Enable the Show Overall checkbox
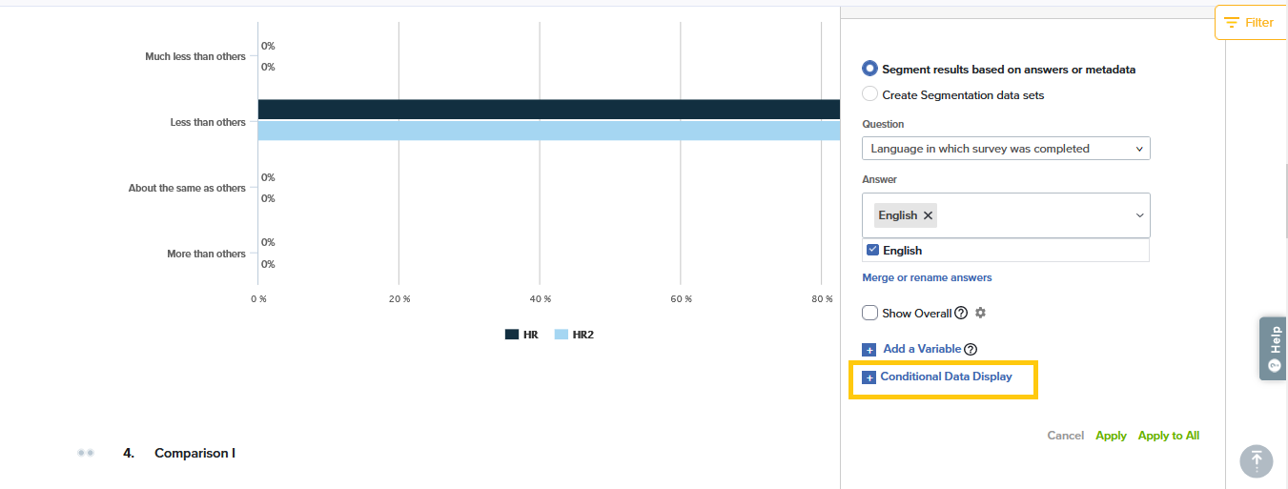This screenshot has height=489, width=1288. [869, 313]
